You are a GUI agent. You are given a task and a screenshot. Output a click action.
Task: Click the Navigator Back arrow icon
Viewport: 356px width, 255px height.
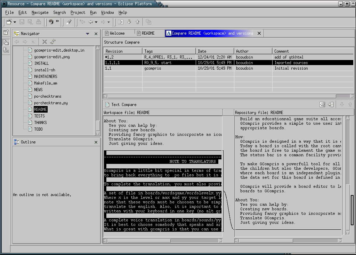tap(17, 42)
